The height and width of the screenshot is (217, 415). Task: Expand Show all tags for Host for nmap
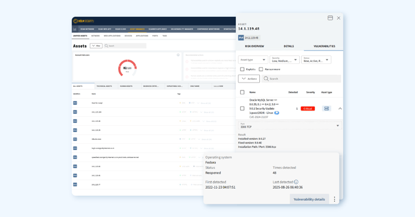point(204,103)
